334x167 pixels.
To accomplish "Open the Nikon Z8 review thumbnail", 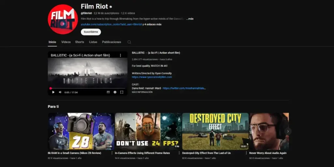I will [81, 131].
